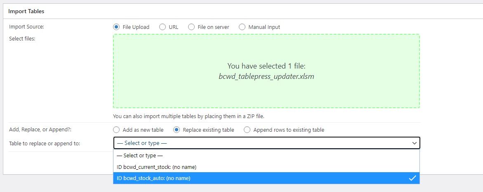The height and width of the screenshot is (192, 483).
Task: Click the Import Tables panel header
Action: coord(26,11)
